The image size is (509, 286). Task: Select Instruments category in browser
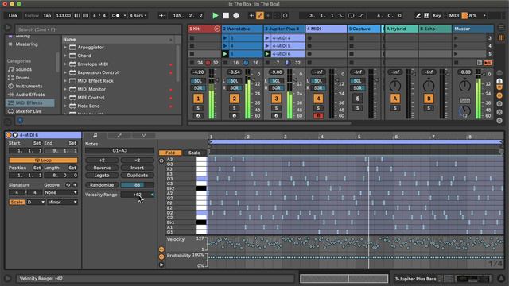[29, 86]
